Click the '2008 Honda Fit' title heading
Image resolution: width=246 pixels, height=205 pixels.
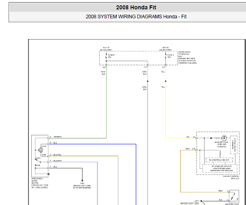click(x=136, y=7)
